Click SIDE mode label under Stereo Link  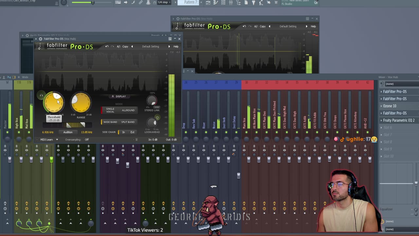pos(156,107)
